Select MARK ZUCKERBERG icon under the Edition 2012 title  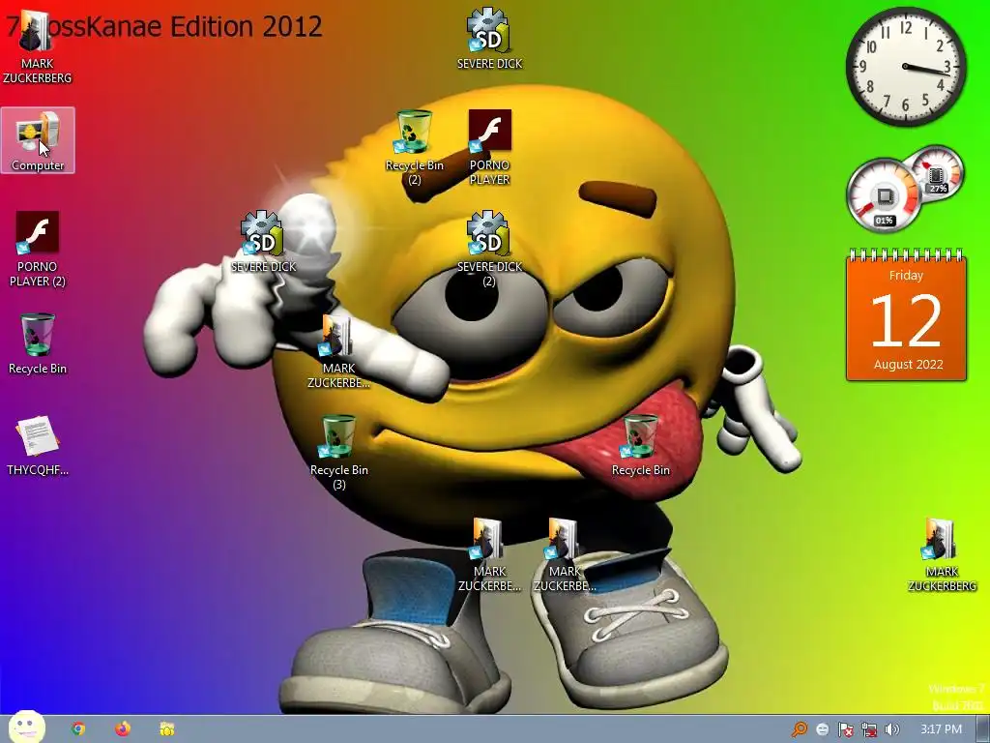[38, 46]
